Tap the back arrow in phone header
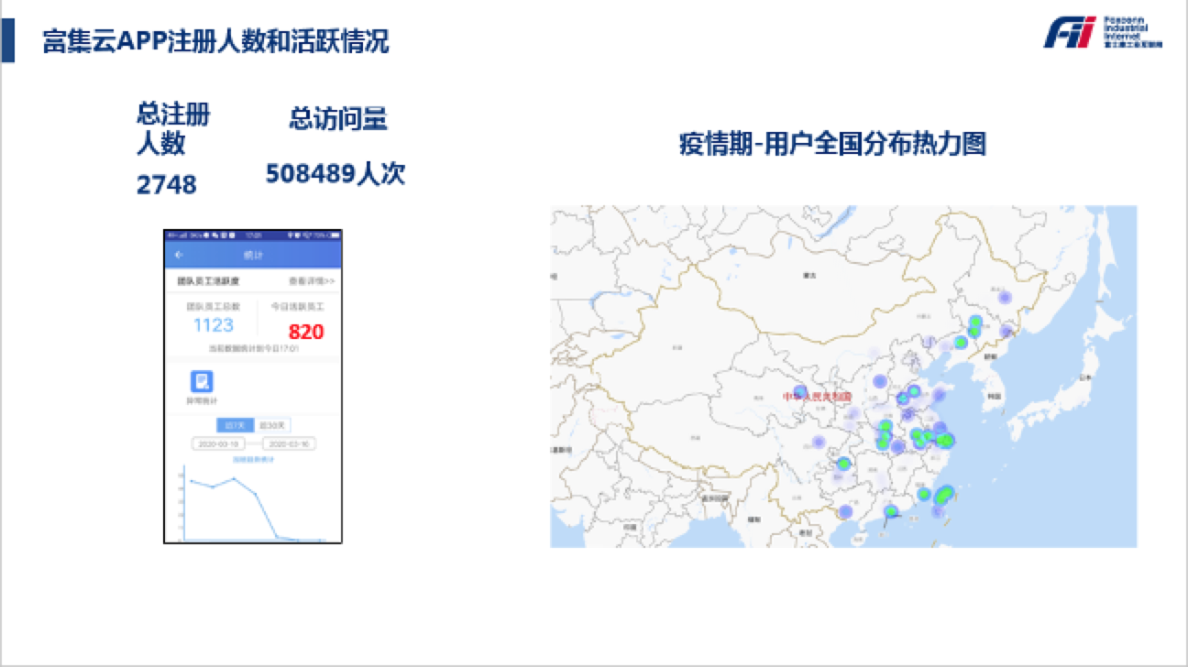 [x=179, y=255]
